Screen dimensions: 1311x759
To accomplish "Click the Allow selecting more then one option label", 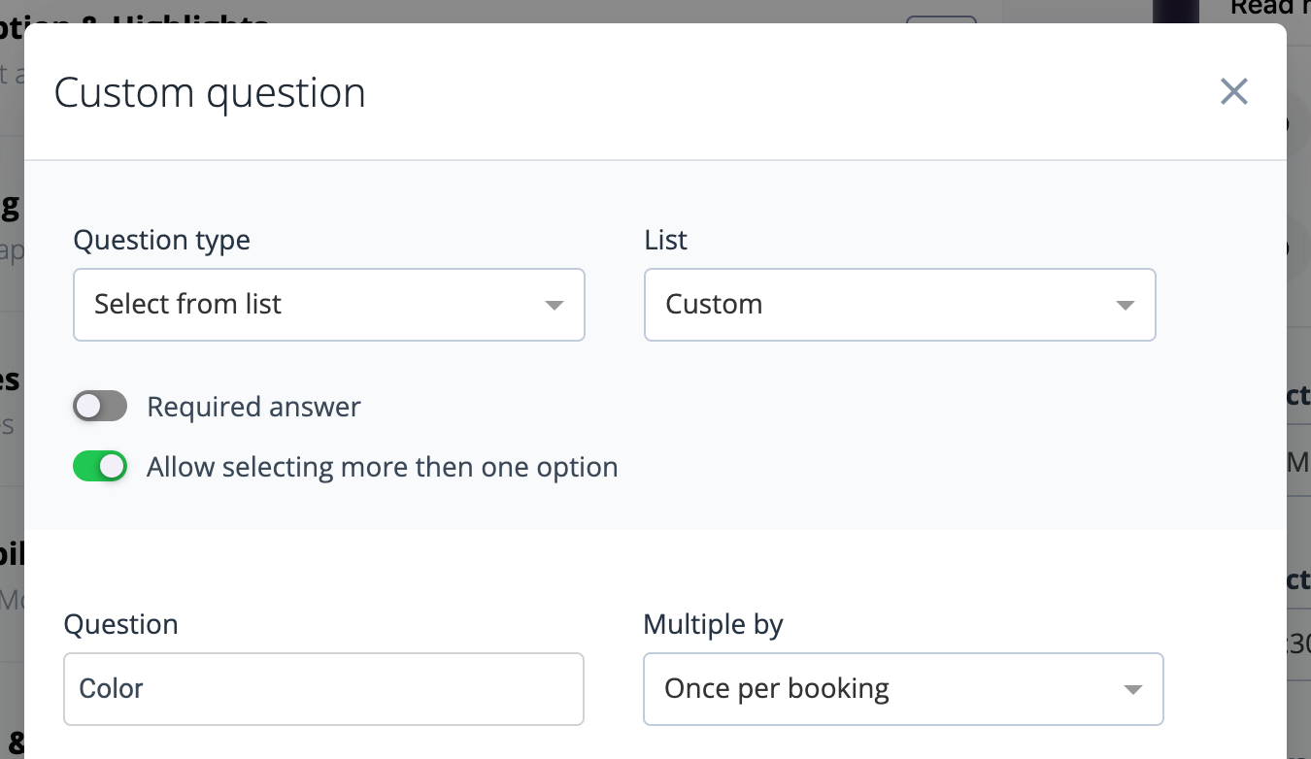I will click(x=383, y=467).
